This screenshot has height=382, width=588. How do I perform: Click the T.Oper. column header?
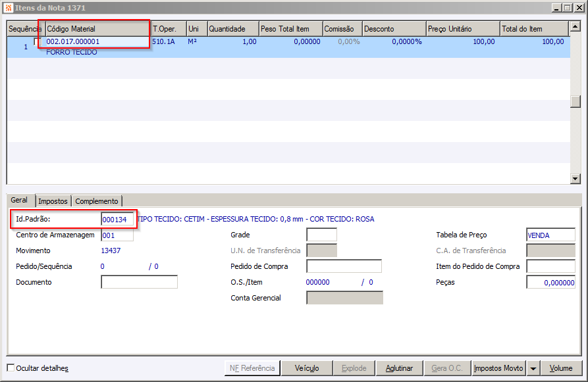(169, 29)
